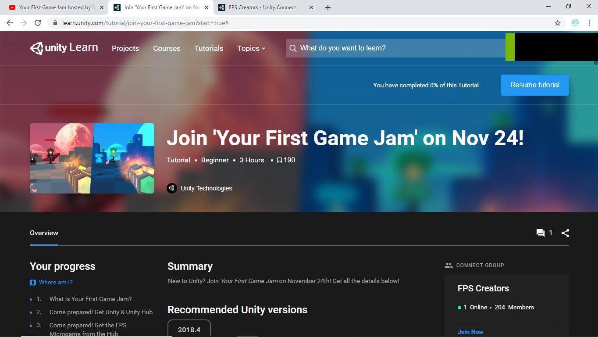
Task: Click the Join Now link
Action: [470, 332]
